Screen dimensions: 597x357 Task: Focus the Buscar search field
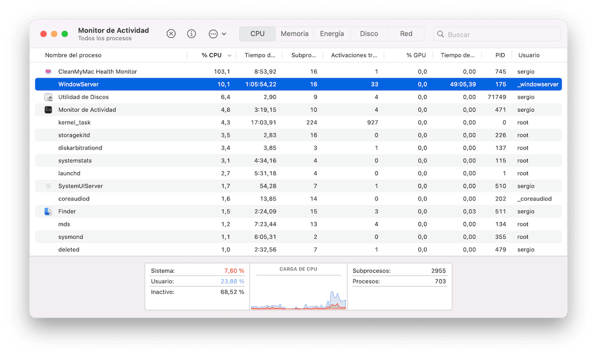point(497,34)
